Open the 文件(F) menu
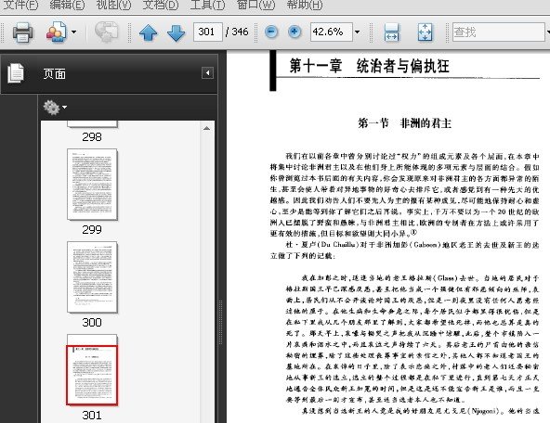Viewport: 550px width, 423px height. coord(20,5)
